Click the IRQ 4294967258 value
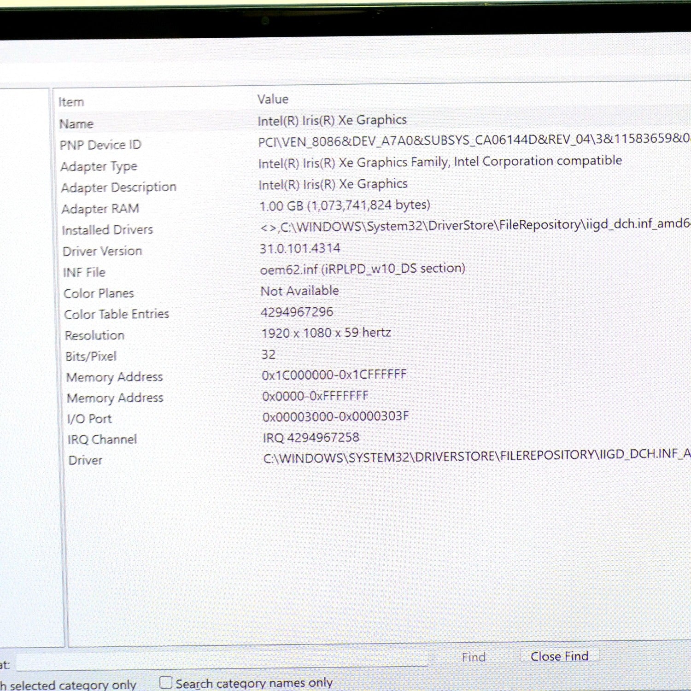Viewport: 691px width, 691px height. (311, 437)
